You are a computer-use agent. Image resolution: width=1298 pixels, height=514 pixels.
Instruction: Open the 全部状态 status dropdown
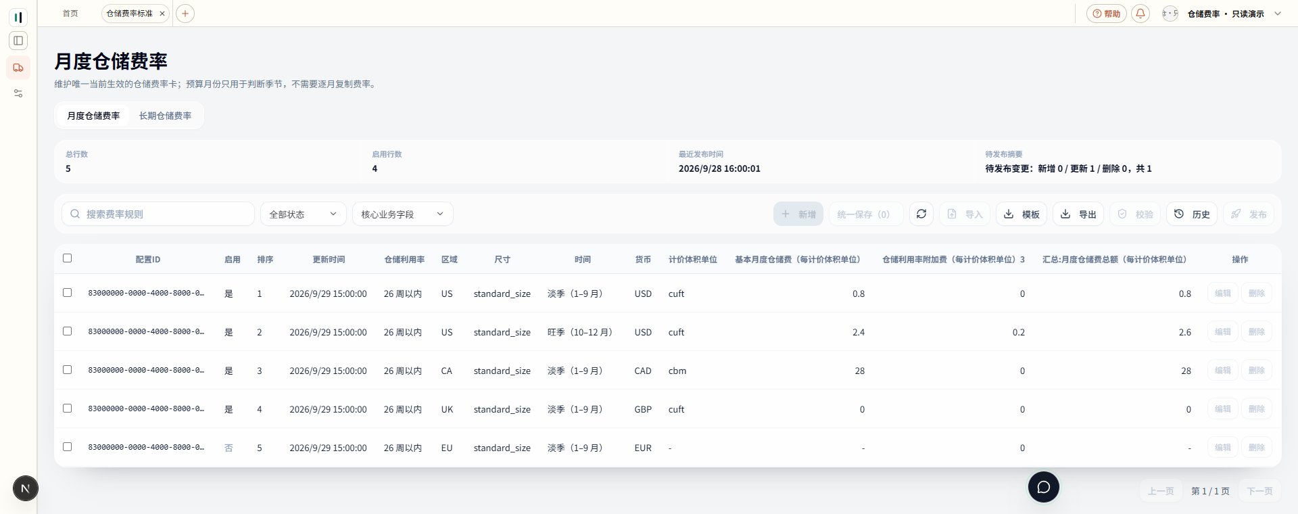[304, 214]
